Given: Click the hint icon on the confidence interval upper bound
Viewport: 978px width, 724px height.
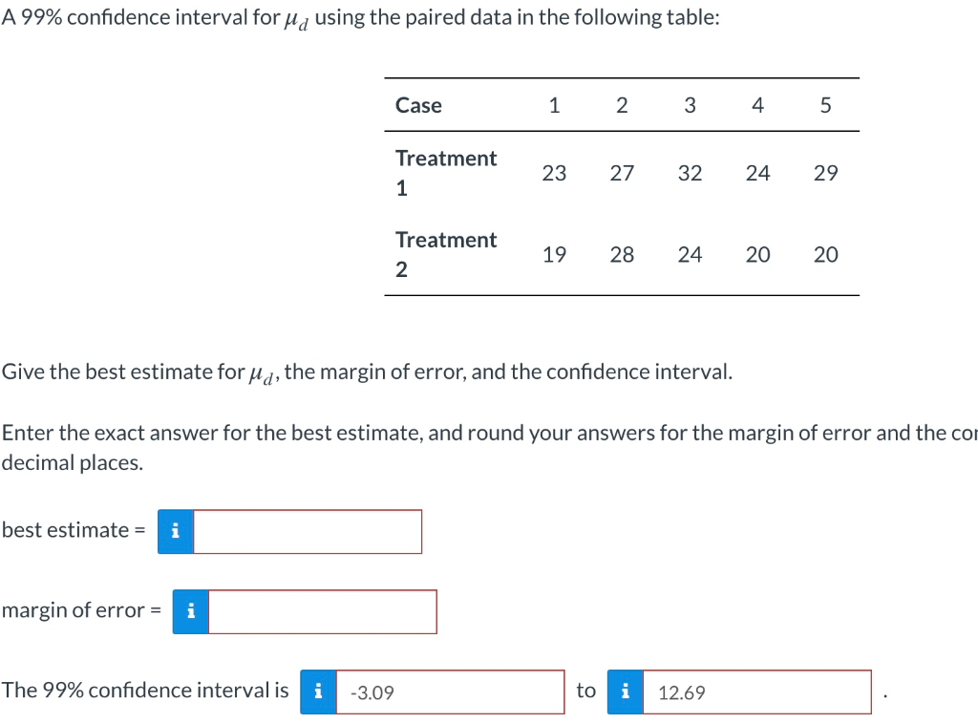Looking at the screenshot, I should click(626, 692).
